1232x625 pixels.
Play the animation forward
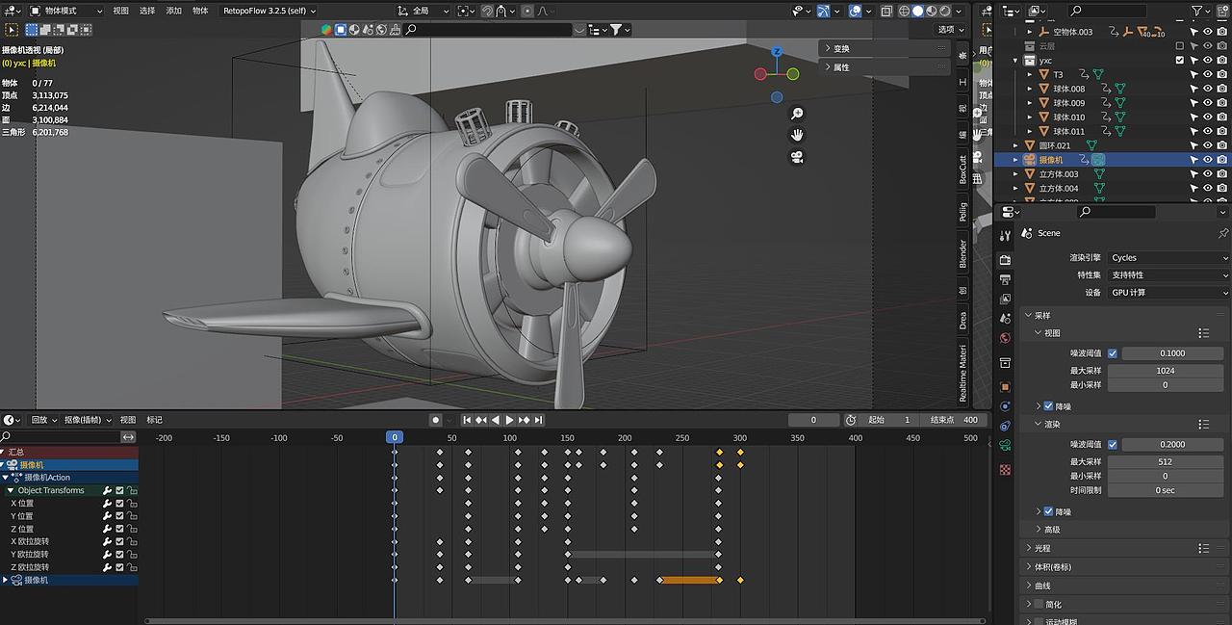[509, 420]
